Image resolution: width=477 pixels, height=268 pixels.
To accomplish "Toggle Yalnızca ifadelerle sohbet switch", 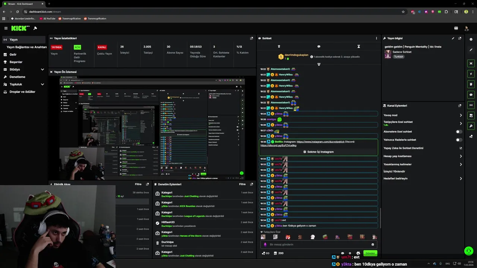I will pos(459,140).
